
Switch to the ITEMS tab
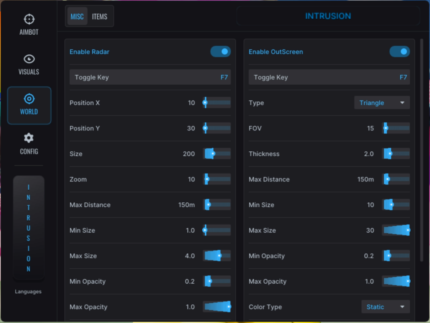pyautogui.click(x=100, y=16)
